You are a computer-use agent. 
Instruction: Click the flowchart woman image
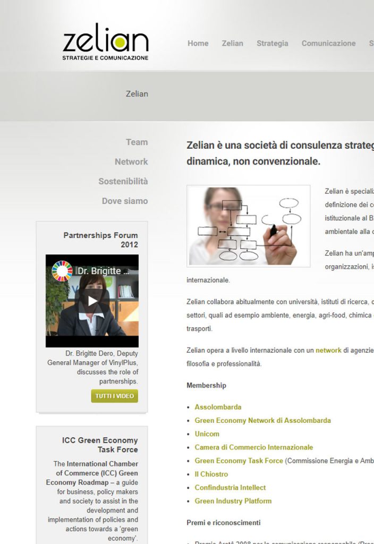click(x=249, y=226)
